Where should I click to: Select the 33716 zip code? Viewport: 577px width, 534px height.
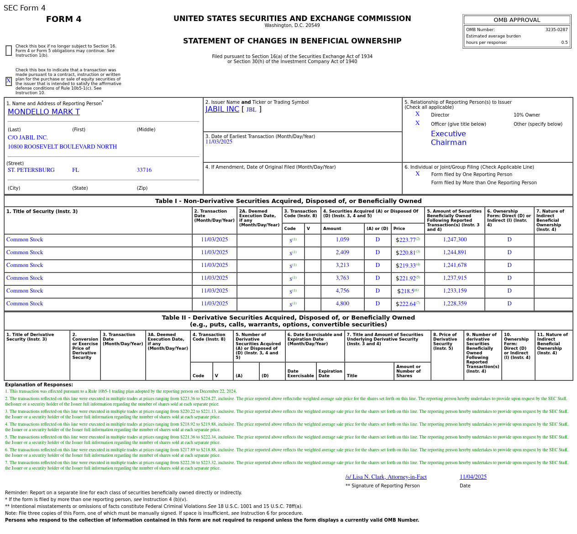pos(144,170)
